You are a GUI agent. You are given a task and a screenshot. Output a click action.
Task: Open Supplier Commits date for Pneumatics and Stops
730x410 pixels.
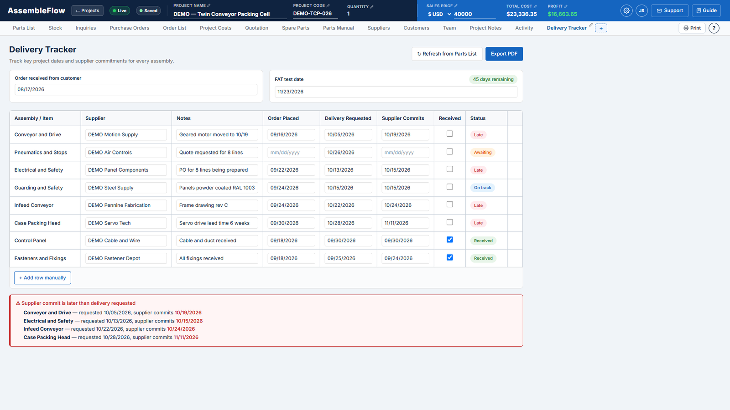click(405, 153)
